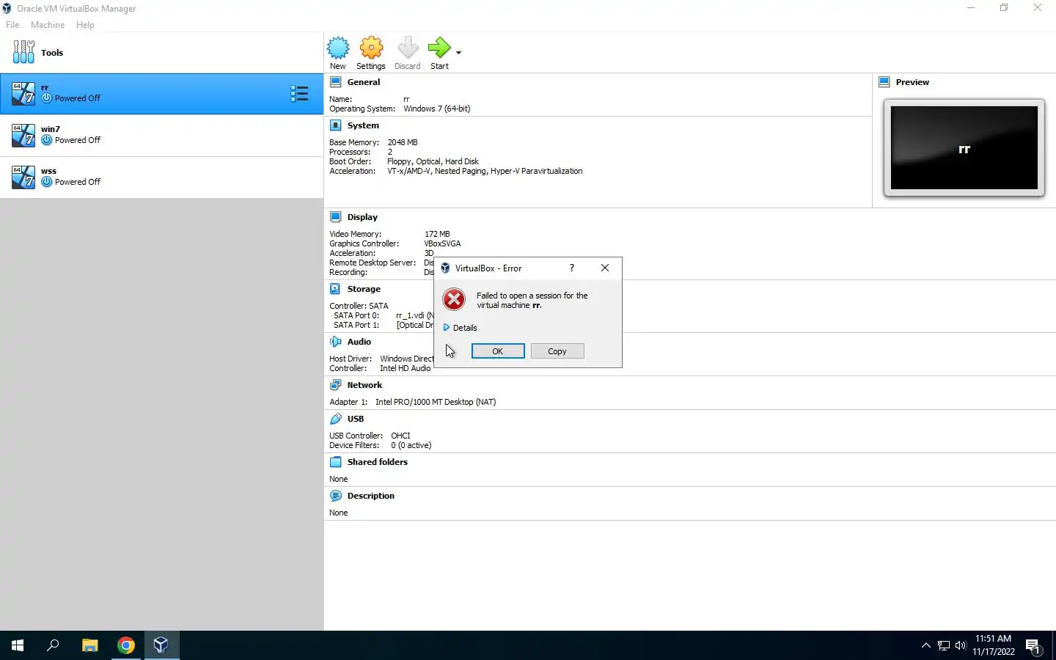The image size is (1056, 660).
Task: Click the rr machine OS icon
Action: pyautogui.click(x=23, y=93)
